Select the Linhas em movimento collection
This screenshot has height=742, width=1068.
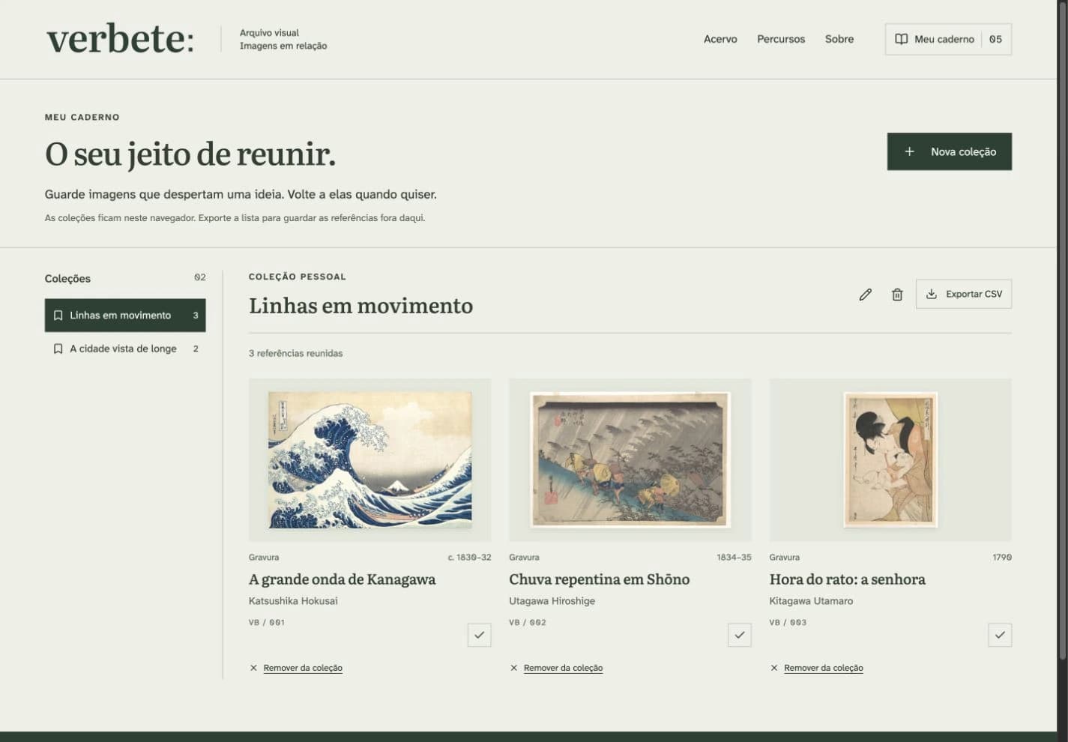point(125,316)
